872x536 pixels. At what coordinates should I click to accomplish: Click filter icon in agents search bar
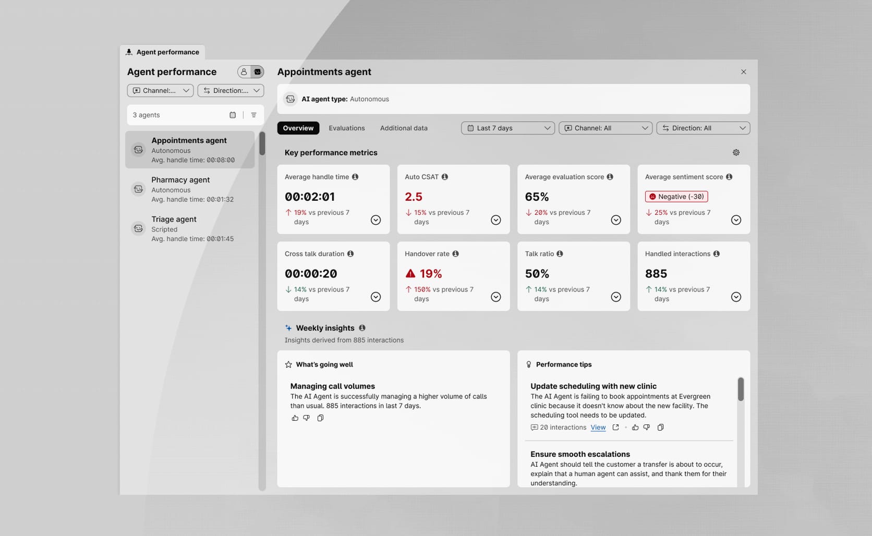point(253,115)
